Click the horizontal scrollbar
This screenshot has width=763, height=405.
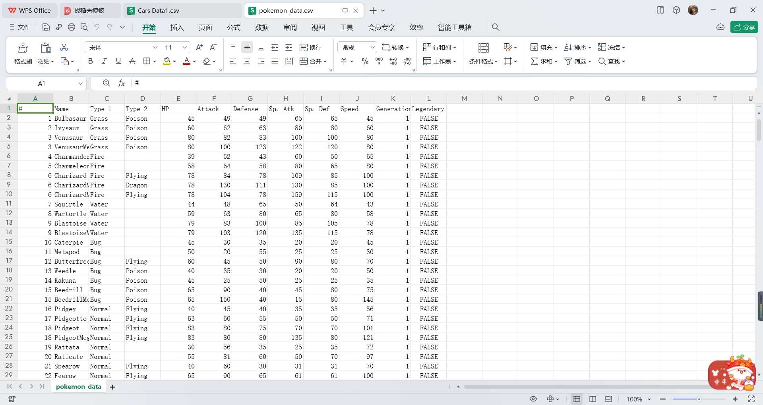click(586, 387)
